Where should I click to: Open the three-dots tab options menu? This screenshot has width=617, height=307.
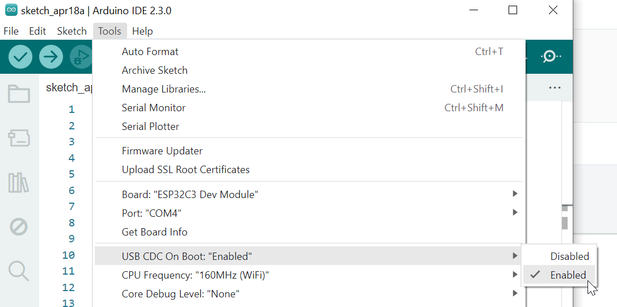coord(555,88)
